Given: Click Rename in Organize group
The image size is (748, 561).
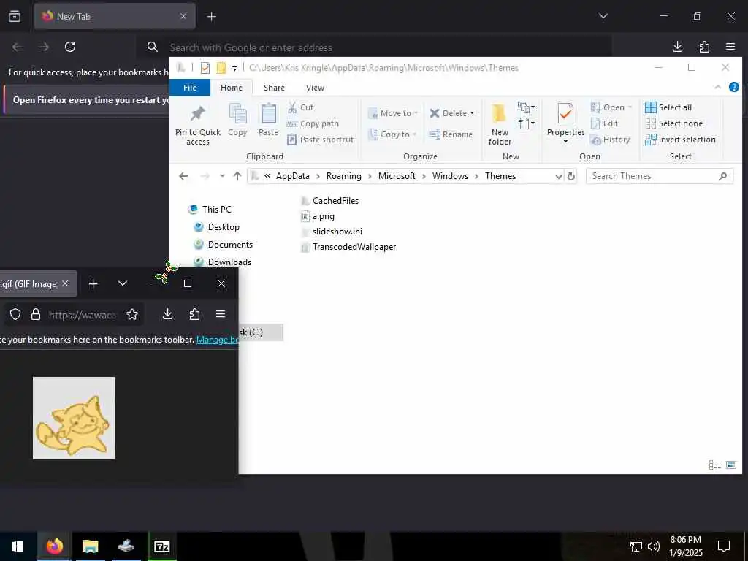Looking at the screenshot, I should tap(451, 134).
